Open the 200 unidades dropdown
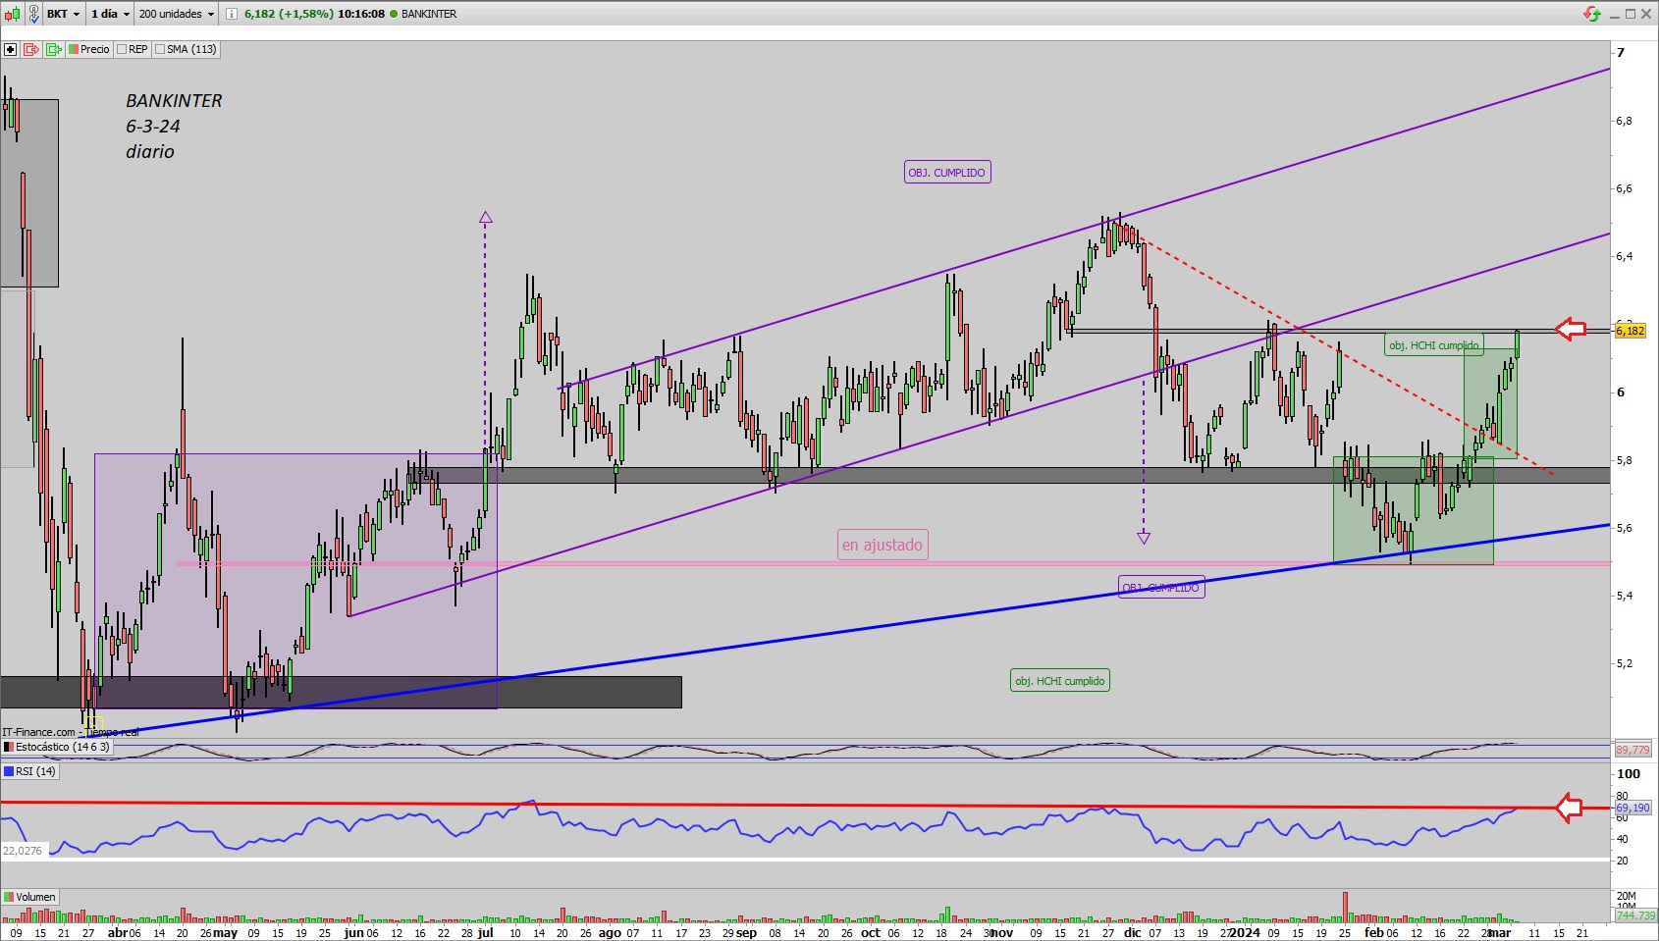1659x941 pixels. pos(176,14)
